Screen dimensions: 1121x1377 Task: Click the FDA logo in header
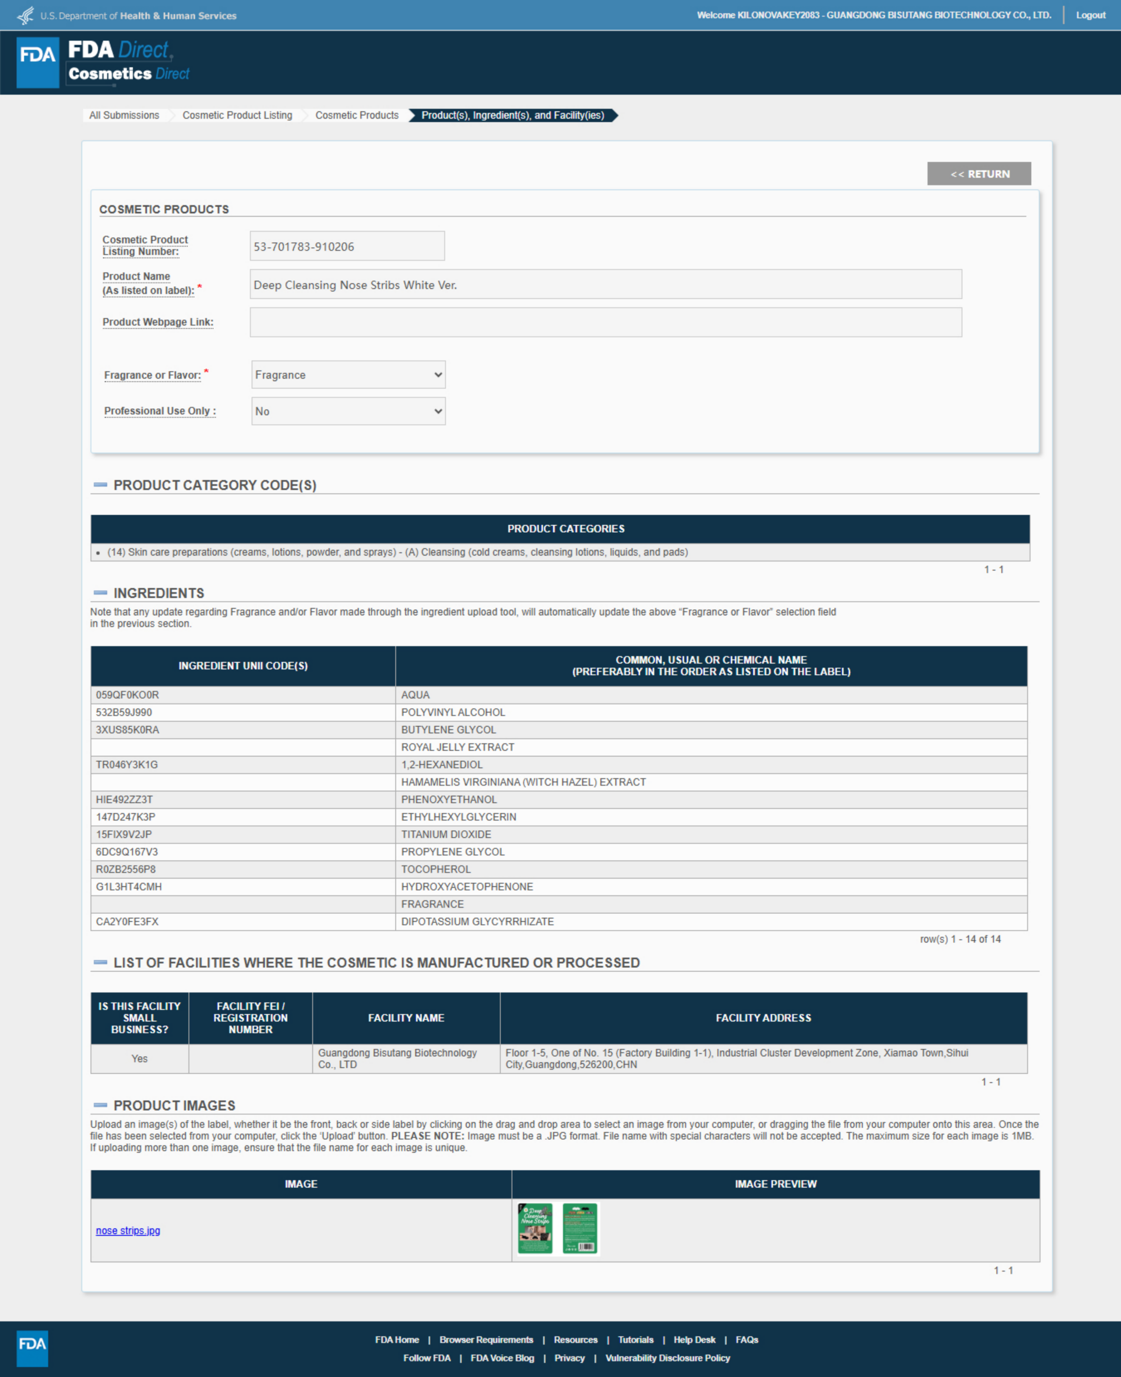[37, 62]
